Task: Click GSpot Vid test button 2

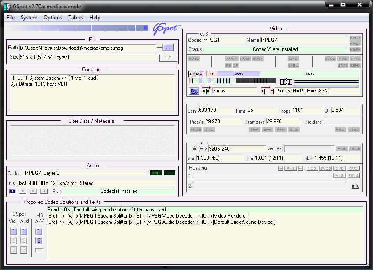Action: (14, 241)
